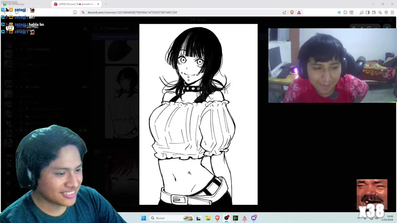The image size is (397, 223).
Task: Open the red triangle app on taskbar
Action: click(245, 218)
